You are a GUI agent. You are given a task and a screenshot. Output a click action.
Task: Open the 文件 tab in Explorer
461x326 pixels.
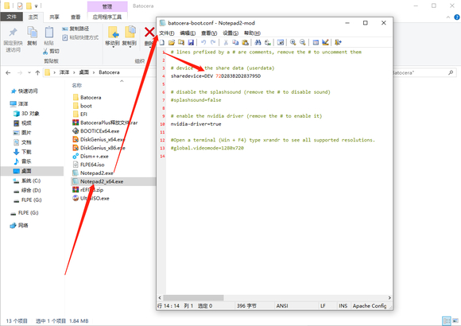[11, 17]
